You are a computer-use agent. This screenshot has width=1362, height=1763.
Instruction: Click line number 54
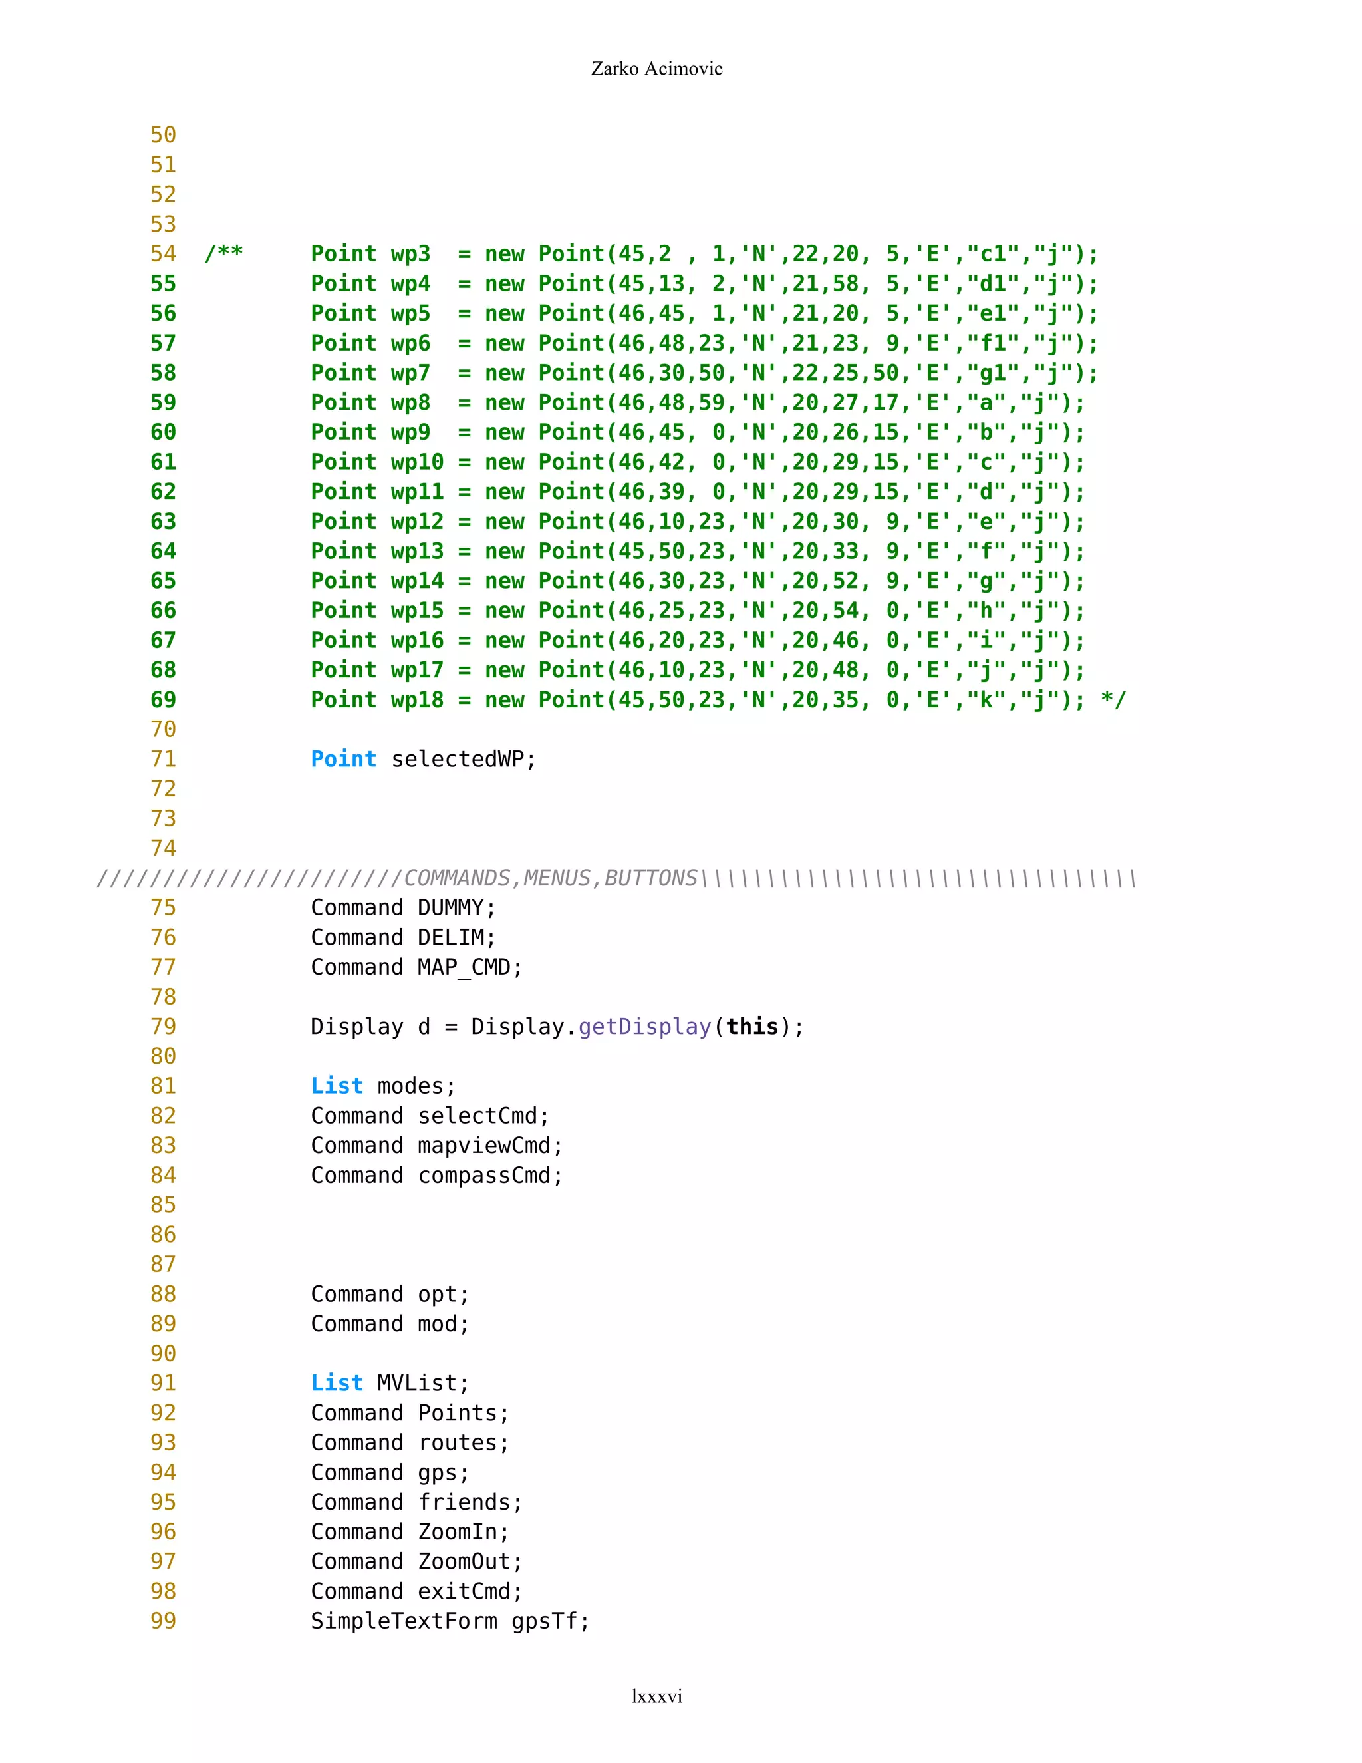point(163,254)
